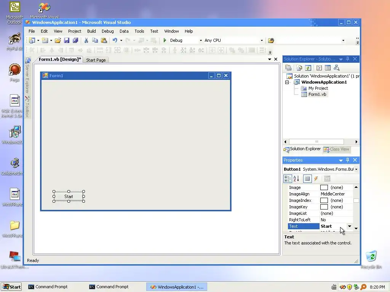Click the Open File folder icon
Screen dimensions: 390x292
(58, 40)
